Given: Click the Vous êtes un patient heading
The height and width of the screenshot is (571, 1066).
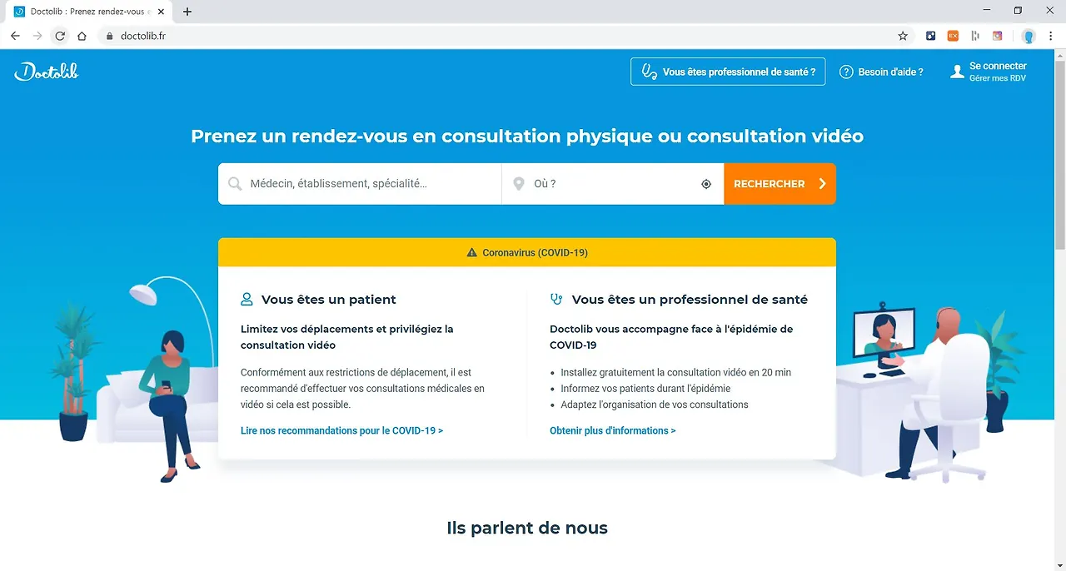Looking at the screenshot, I should coord(328,300).
